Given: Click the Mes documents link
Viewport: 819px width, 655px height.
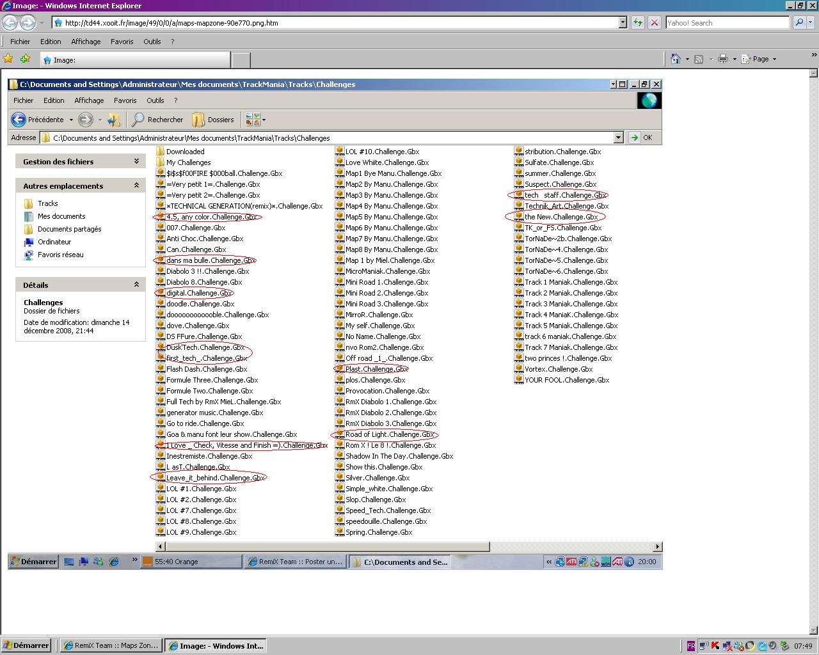Looking at the screenshot, I should pyautogui.click(x=61, y=216).
